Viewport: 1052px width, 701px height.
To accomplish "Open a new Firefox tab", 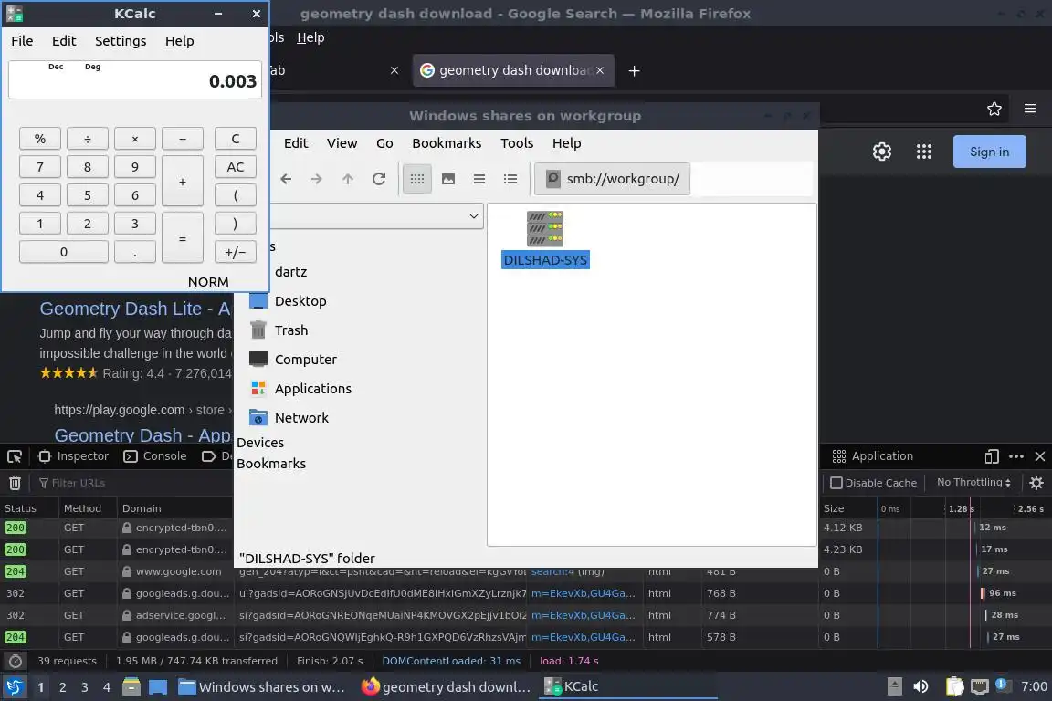I will coord(634,70).
